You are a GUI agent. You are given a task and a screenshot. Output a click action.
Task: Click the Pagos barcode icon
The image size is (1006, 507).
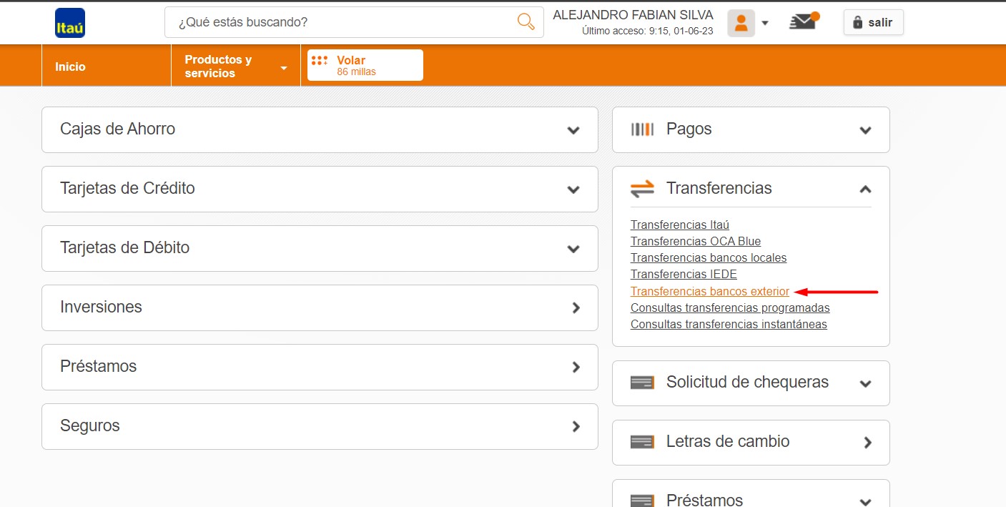click(x=642, y=129)
